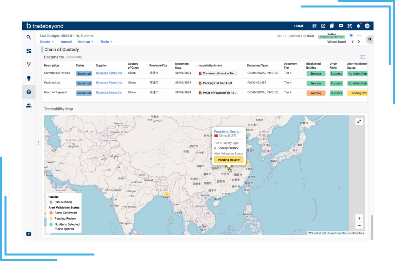Viewport: 396px width, 261px height.
Task: Open the Tools dropdown menu
Action: [x=106, y=42]
